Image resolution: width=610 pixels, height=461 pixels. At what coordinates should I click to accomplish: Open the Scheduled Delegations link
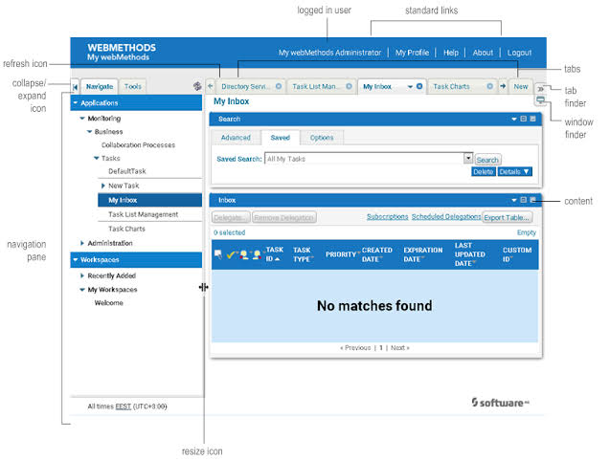(446, 216)
